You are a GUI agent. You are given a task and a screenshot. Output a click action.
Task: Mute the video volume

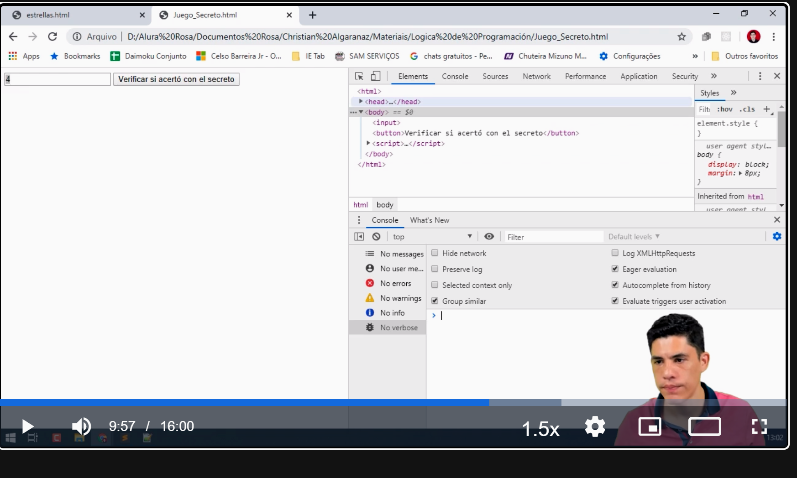(x=82, y=427)
